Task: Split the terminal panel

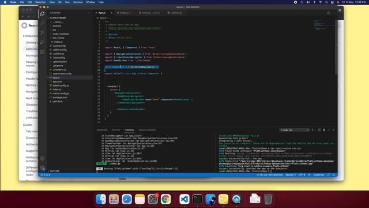Action: (319, 130)
